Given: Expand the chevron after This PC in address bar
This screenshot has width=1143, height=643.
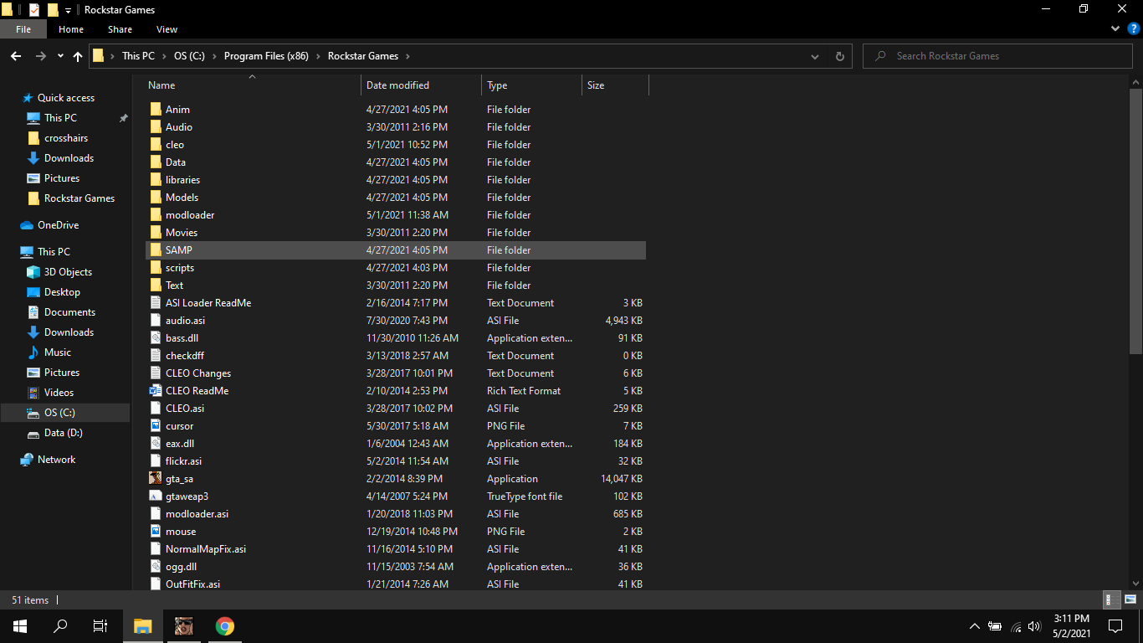Looking at the screenshot, I should 164,56.
